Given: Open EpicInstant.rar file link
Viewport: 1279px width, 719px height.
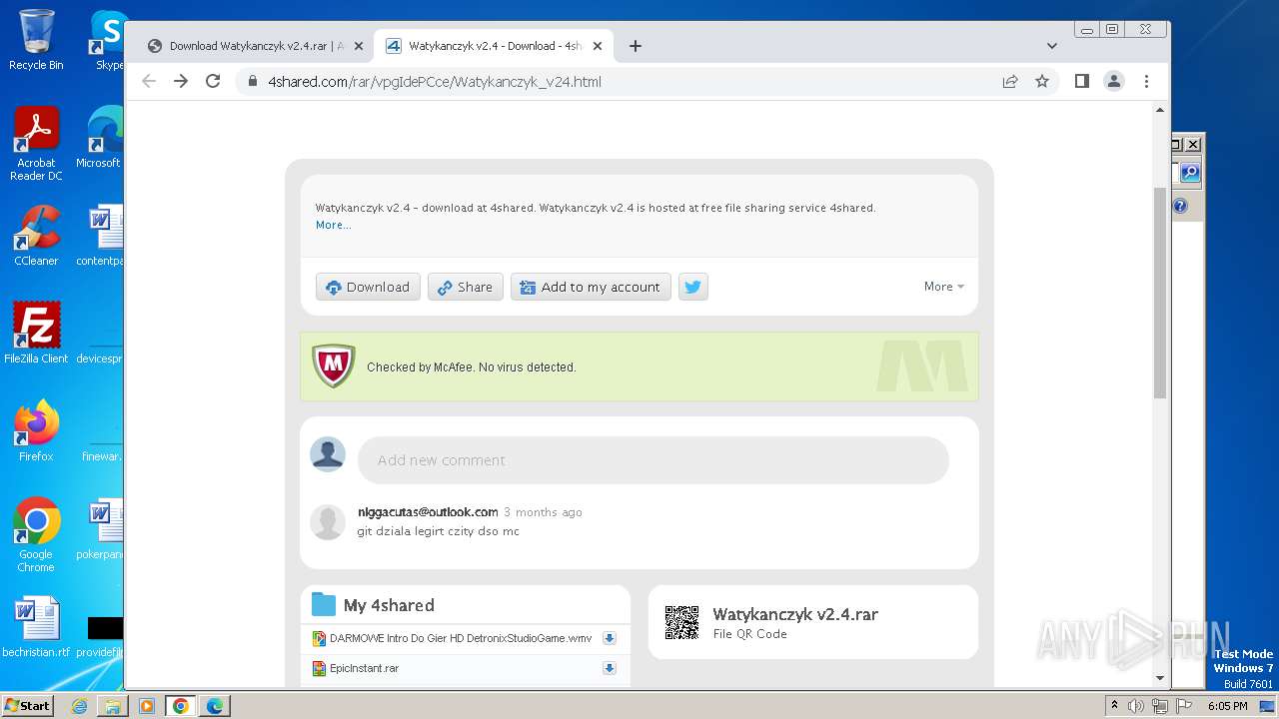Looking at the screenshot, I should [x=365, y=668].
